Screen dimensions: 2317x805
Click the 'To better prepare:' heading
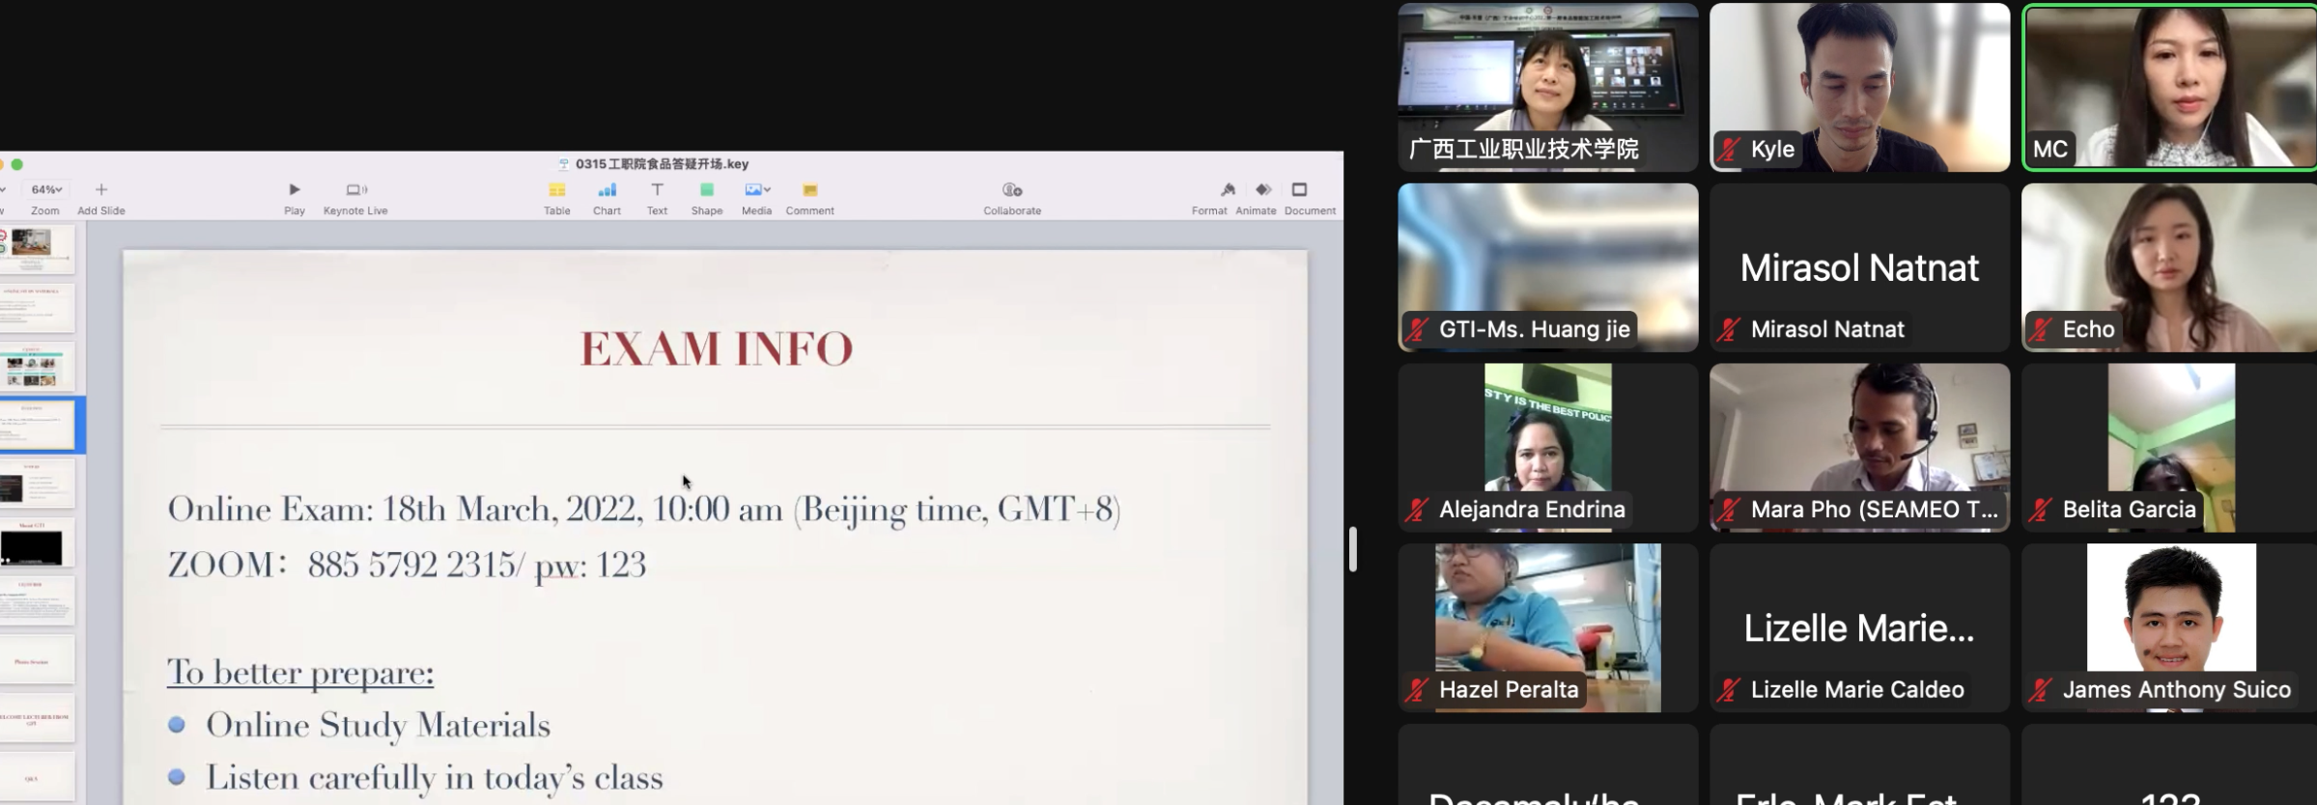click(300, 672)
